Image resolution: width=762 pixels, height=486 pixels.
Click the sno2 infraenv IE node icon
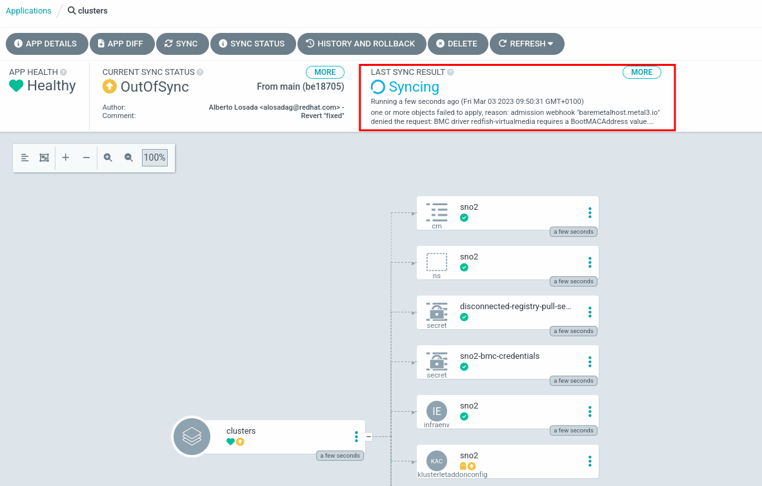437,411
